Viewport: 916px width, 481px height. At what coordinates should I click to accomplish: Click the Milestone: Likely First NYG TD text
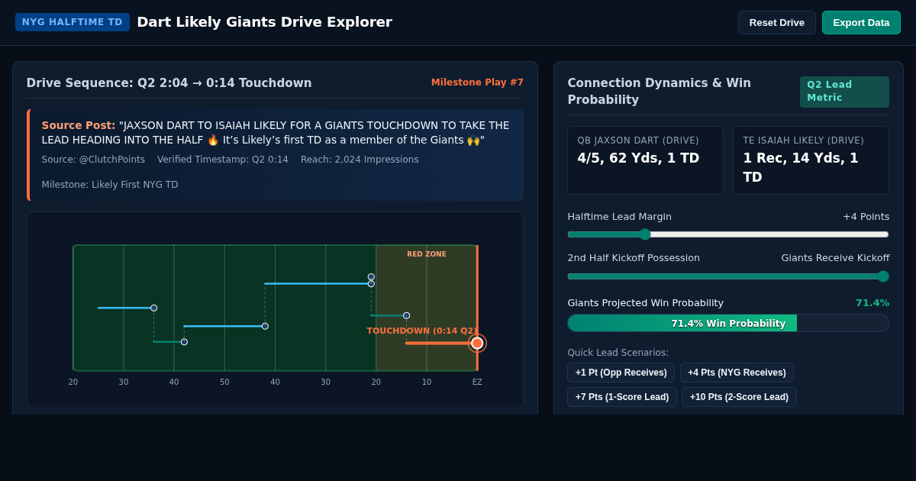coord(110,185)
